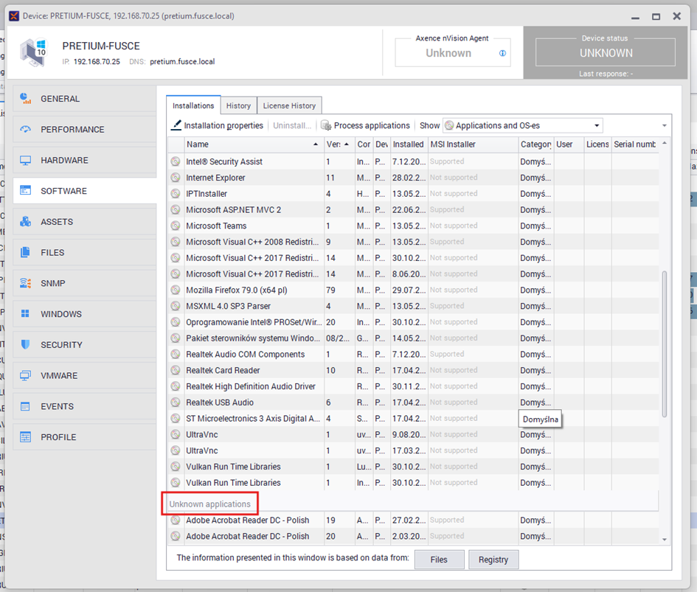The height and width of the screenshot is (592, 697).
Task: Click the General sidebar pie-chart icon
Action: (x=25, y=99)
